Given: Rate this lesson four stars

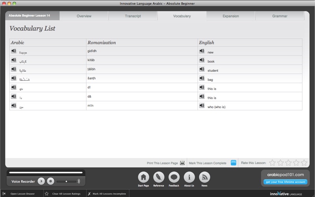Looking at the screenshot, I should [x=296, y=163].
